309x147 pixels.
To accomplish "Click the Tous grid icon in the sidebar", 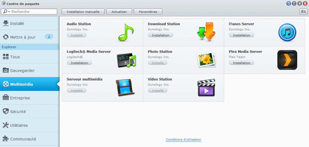I will pyautogui.click(x=6, y=57).
